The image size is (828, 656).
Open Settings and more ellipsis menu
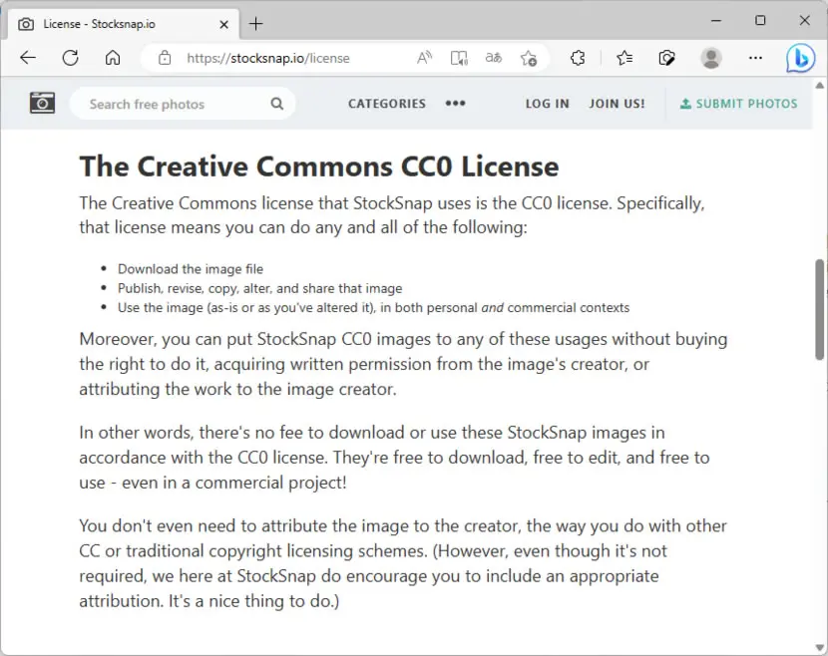click(x=755, y=58)
